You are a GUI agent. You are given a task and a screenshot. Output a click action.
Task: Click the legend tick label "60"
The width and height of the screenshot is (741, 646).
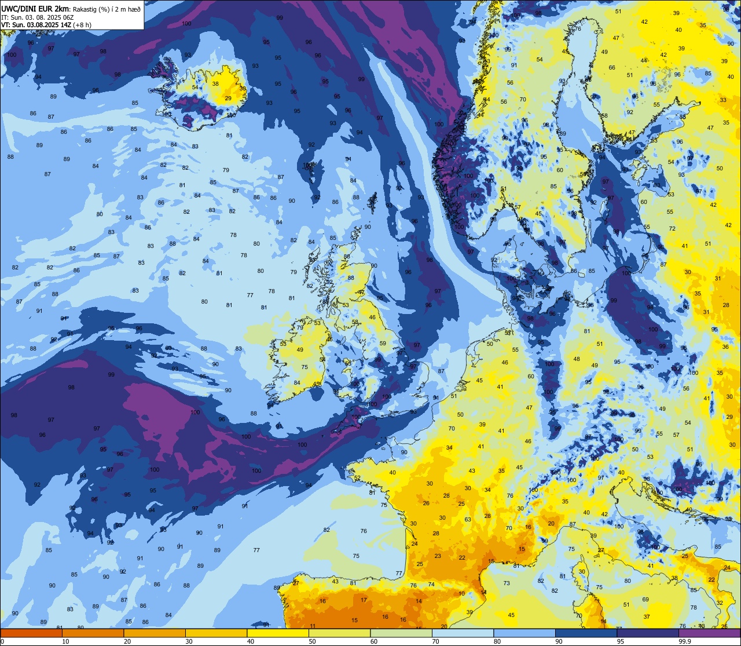[374, 641]
